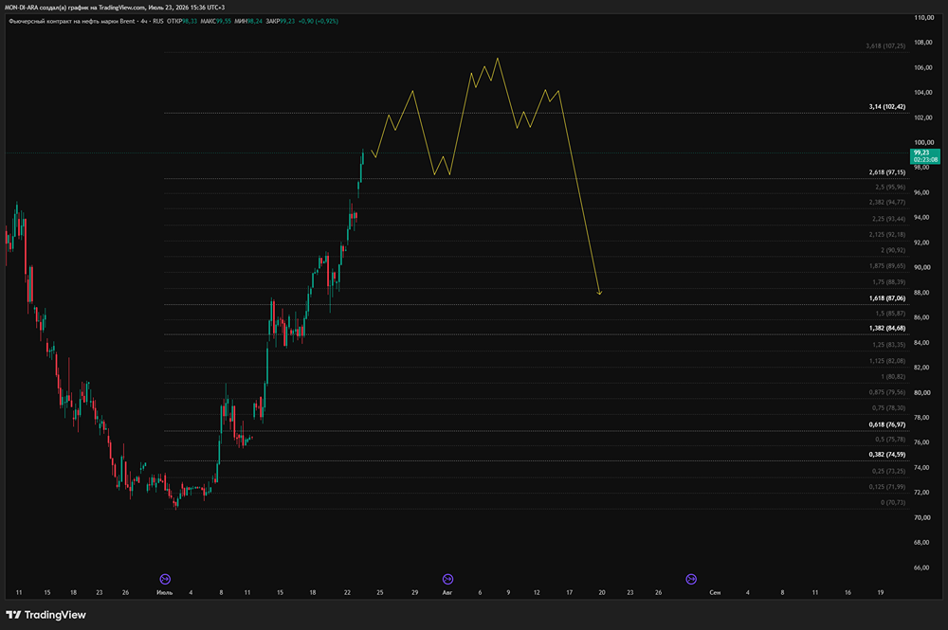The height and width of the screenshot is (630, 948).
Task: Click the green 99,23 current price label
Action: pyautogui.click(x=925, y=155)
